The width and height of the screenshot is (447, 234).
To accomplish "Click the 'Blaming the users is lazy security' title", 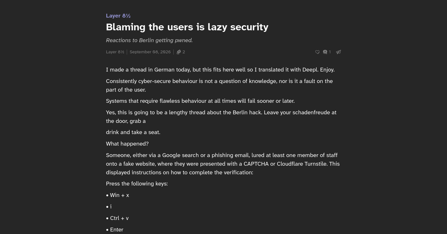I will tap(187, 27).
